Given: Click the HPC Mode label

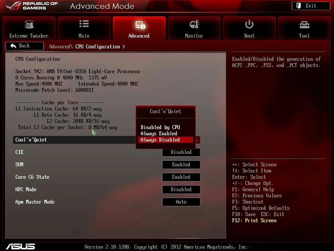Looking at the screenshot, I should pos(26,189).
